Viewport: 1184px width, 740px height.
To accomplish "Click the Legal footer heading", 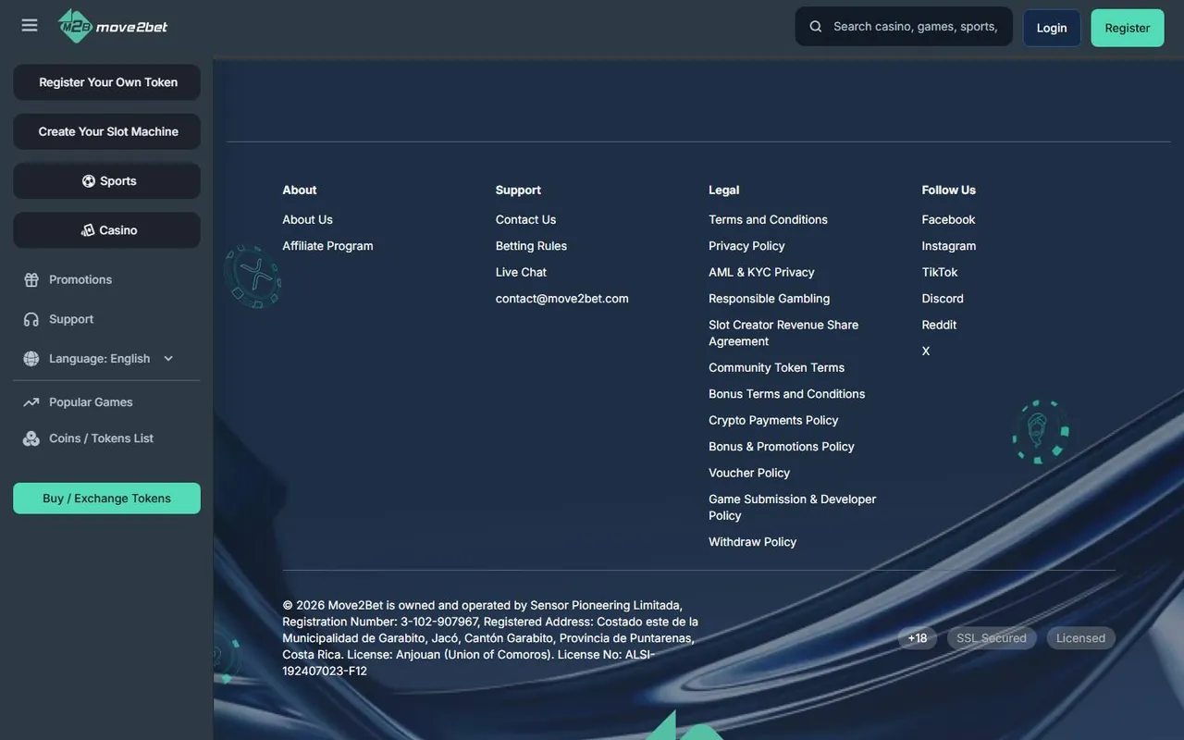I will click(723, 191).
